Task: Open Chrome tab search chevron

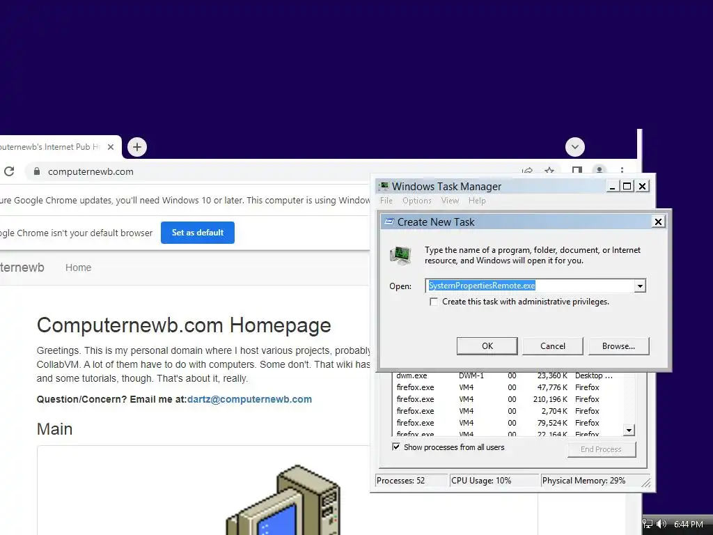Action: pyautogui.click(x=574, y=147)
